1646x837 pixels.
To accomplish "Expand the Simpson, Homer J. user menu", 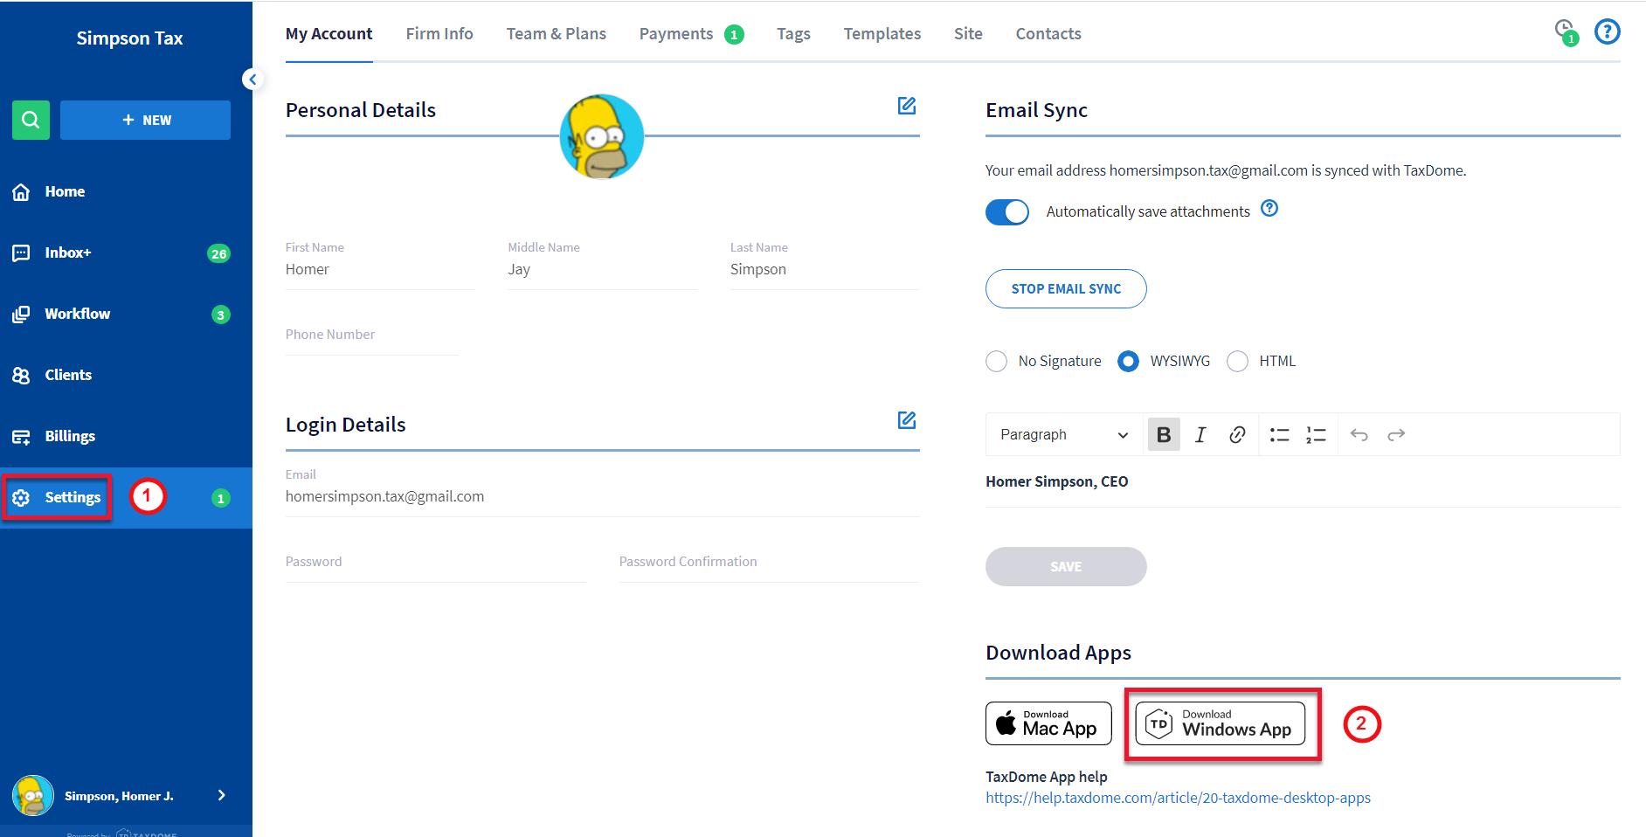I will 221,795.
